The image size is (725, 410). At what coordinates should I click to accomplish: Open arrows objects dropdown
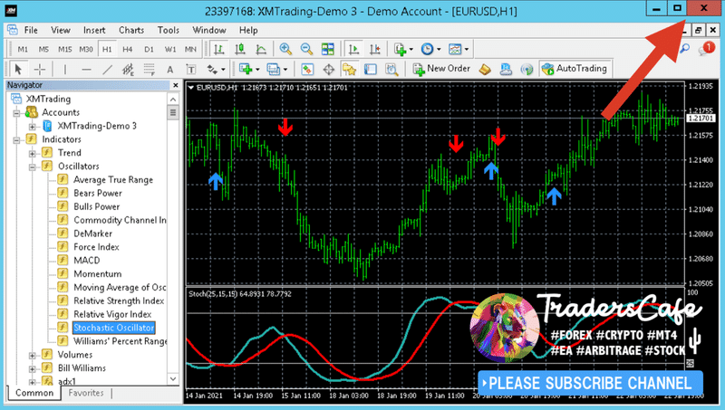(x=216, y=70)
